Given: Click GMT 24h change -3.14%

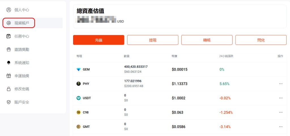Looking at the screenshot, I should 225,127.
